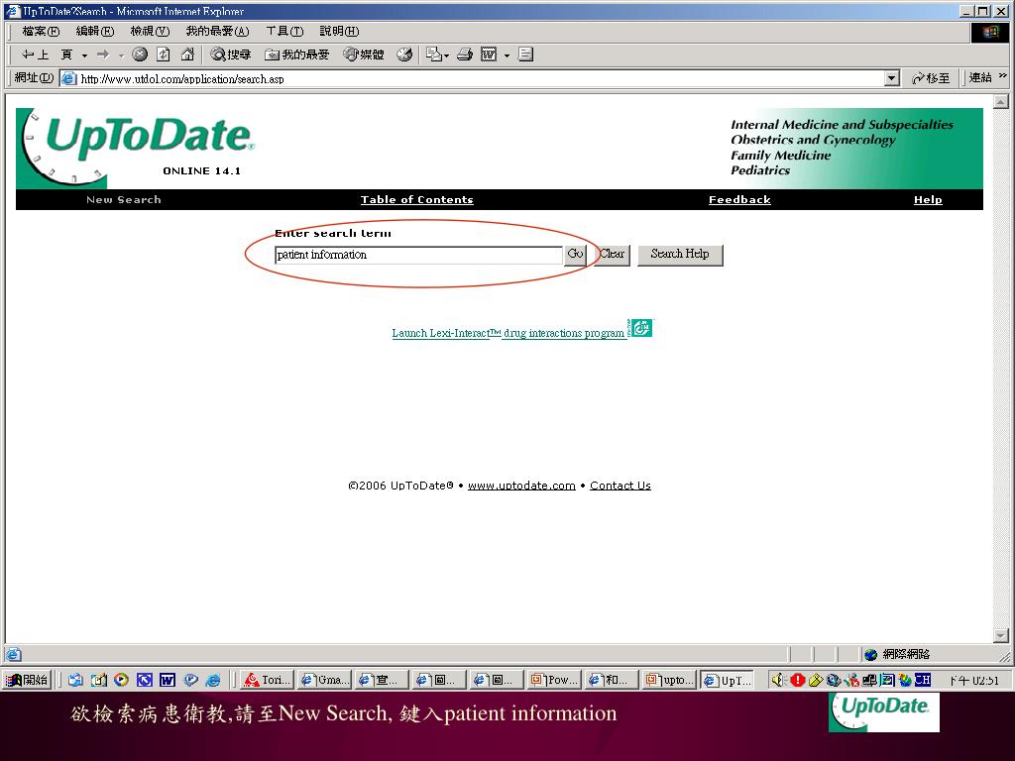Screen dimensions: 1015x761
Task: Expand the Edit with Word dropdown arrow
Action: [507, 55]
